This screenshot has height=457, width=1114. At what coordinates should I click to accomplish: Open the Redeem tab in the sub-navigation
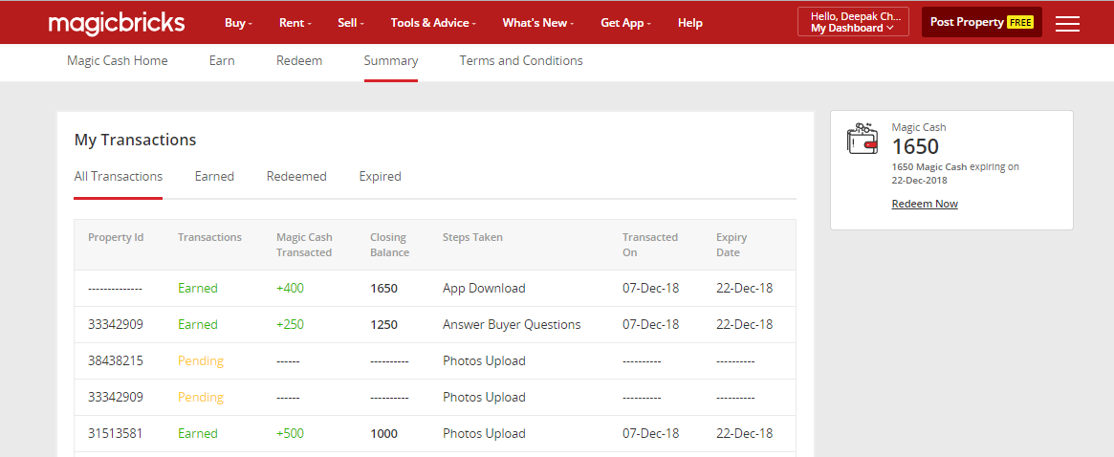pyautogui.click(x=299, y=60)
